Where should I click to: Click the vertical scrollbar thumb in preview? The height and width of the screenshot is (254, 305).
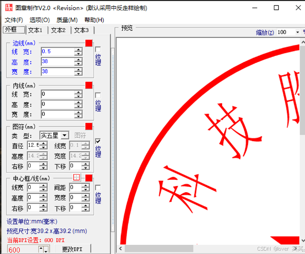pyautogui.click(x=303, y=90)
